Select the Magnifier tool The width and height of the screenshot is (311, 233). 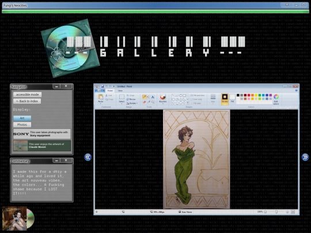[x=153, y=102]
